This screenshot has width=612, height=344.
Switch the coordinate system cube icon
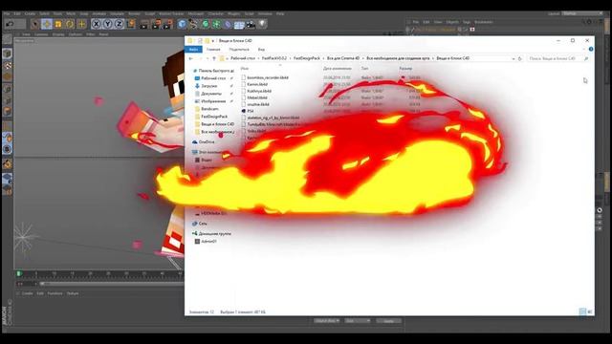(131, 24)
